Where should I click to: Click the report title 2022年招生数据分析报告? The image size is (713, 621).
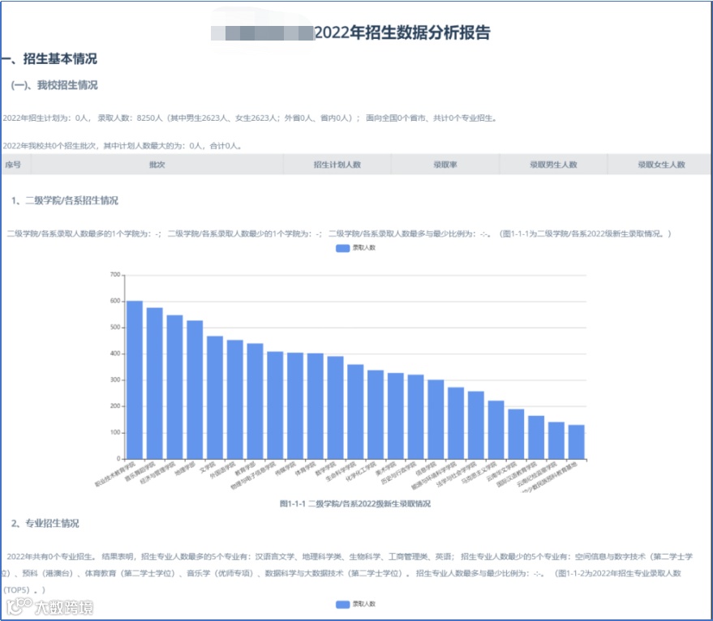tap(402, 32)
